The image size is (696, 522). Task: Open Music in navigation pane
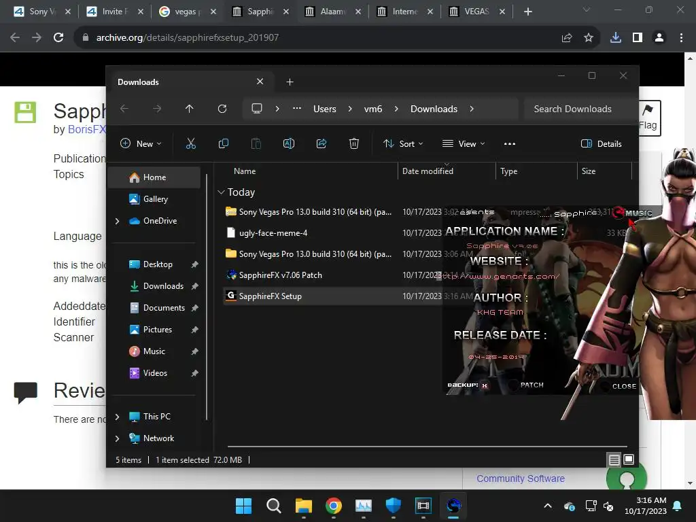tap(154, 351)
